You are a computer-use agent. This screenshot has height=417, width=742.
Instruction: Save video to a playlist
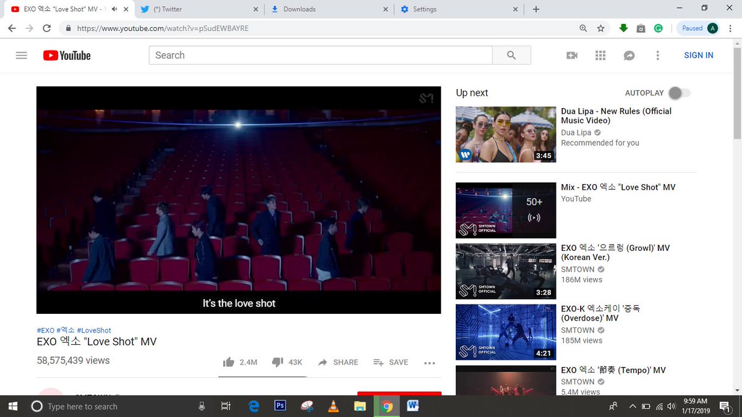(x=391, y=363)
